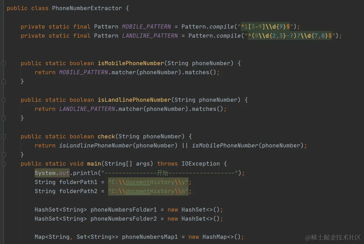
Task: Click LANDLINE_PATTERN in its field declaration
Action: pos(150,36)
